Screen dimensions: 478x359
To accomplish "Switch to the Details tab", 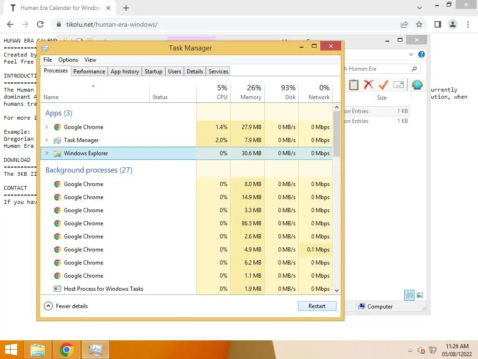I will [x=195, y=72].
